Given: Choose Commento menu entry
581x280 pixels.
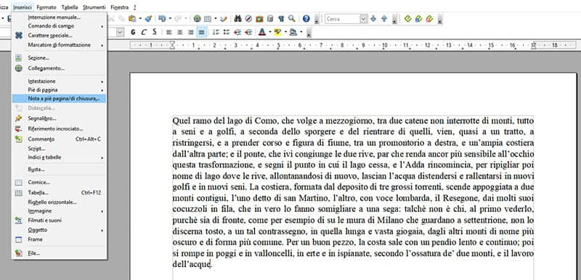Looking at the screenshot, I should coord(59,139).
